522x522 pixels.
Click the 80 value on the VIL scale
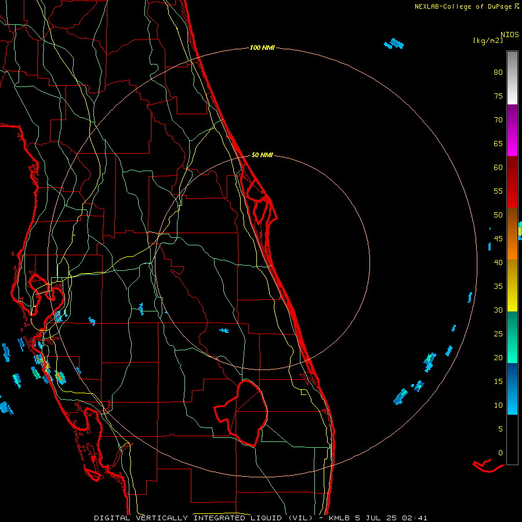[x=498, y=72]
